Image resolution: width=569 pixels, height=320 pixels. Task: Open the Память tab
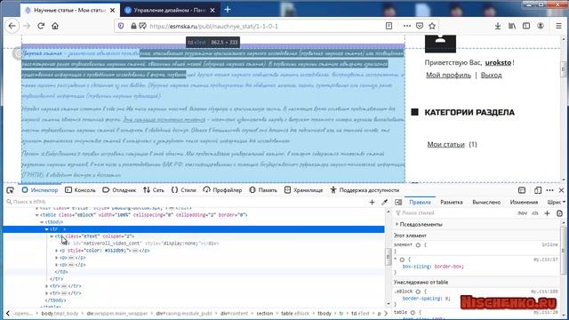click(263, 190)
